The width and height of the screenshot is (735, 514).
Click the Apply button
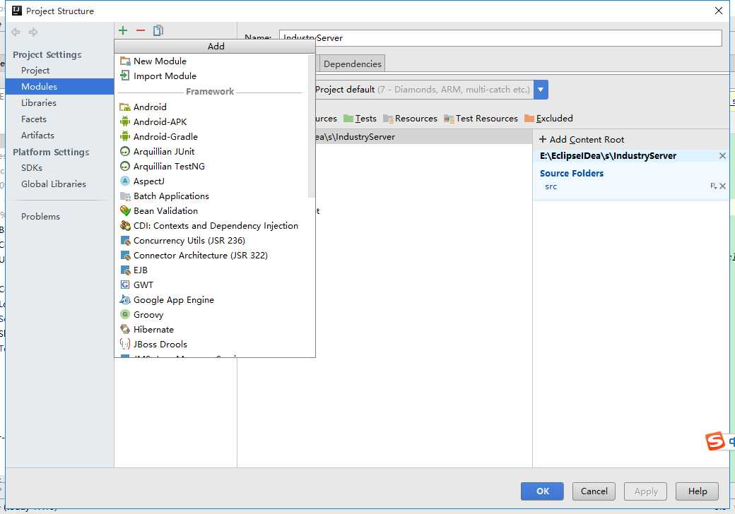645,491
